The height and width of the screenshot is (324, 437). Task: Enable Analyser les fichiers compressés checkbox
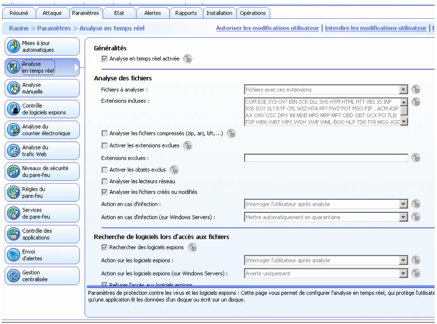(104, 133)
